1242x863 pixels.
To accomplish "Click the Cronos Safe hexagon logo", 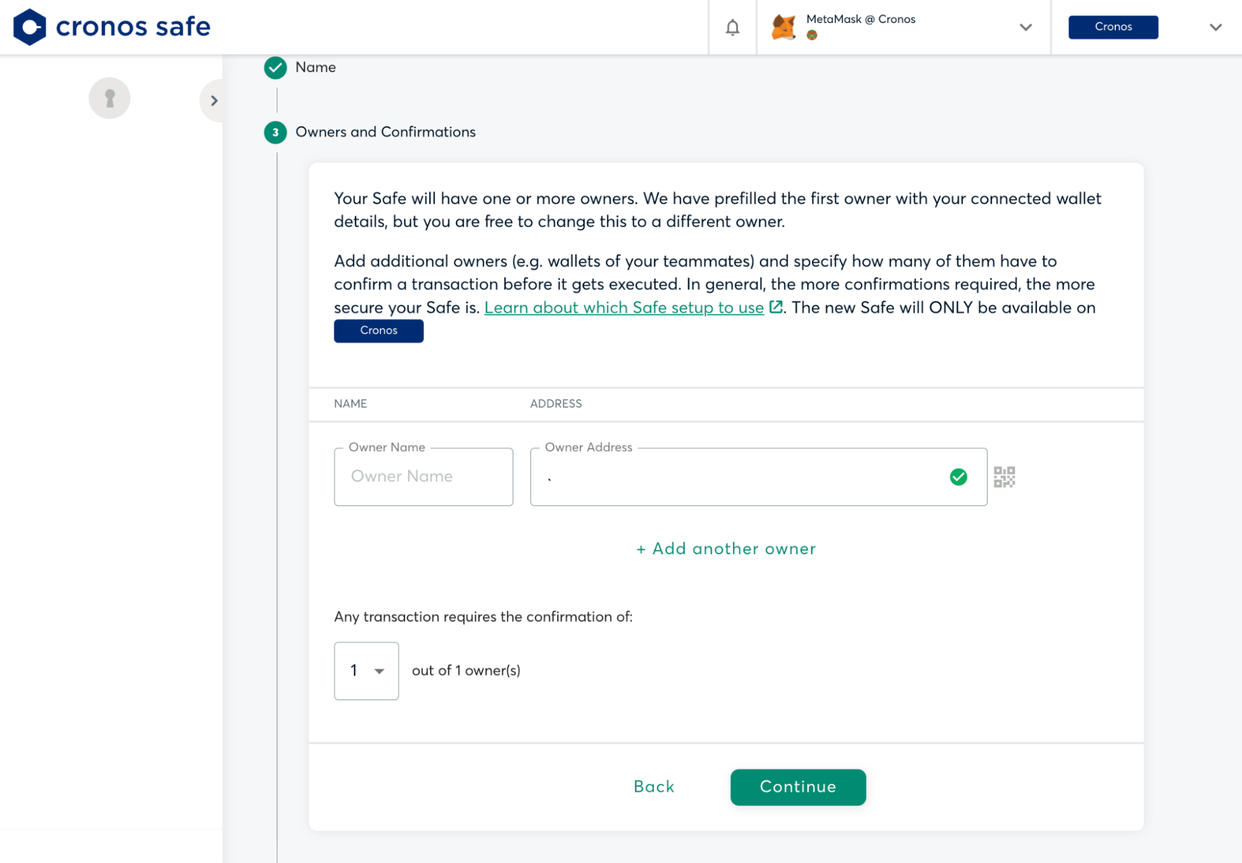I will coord(30,27).
